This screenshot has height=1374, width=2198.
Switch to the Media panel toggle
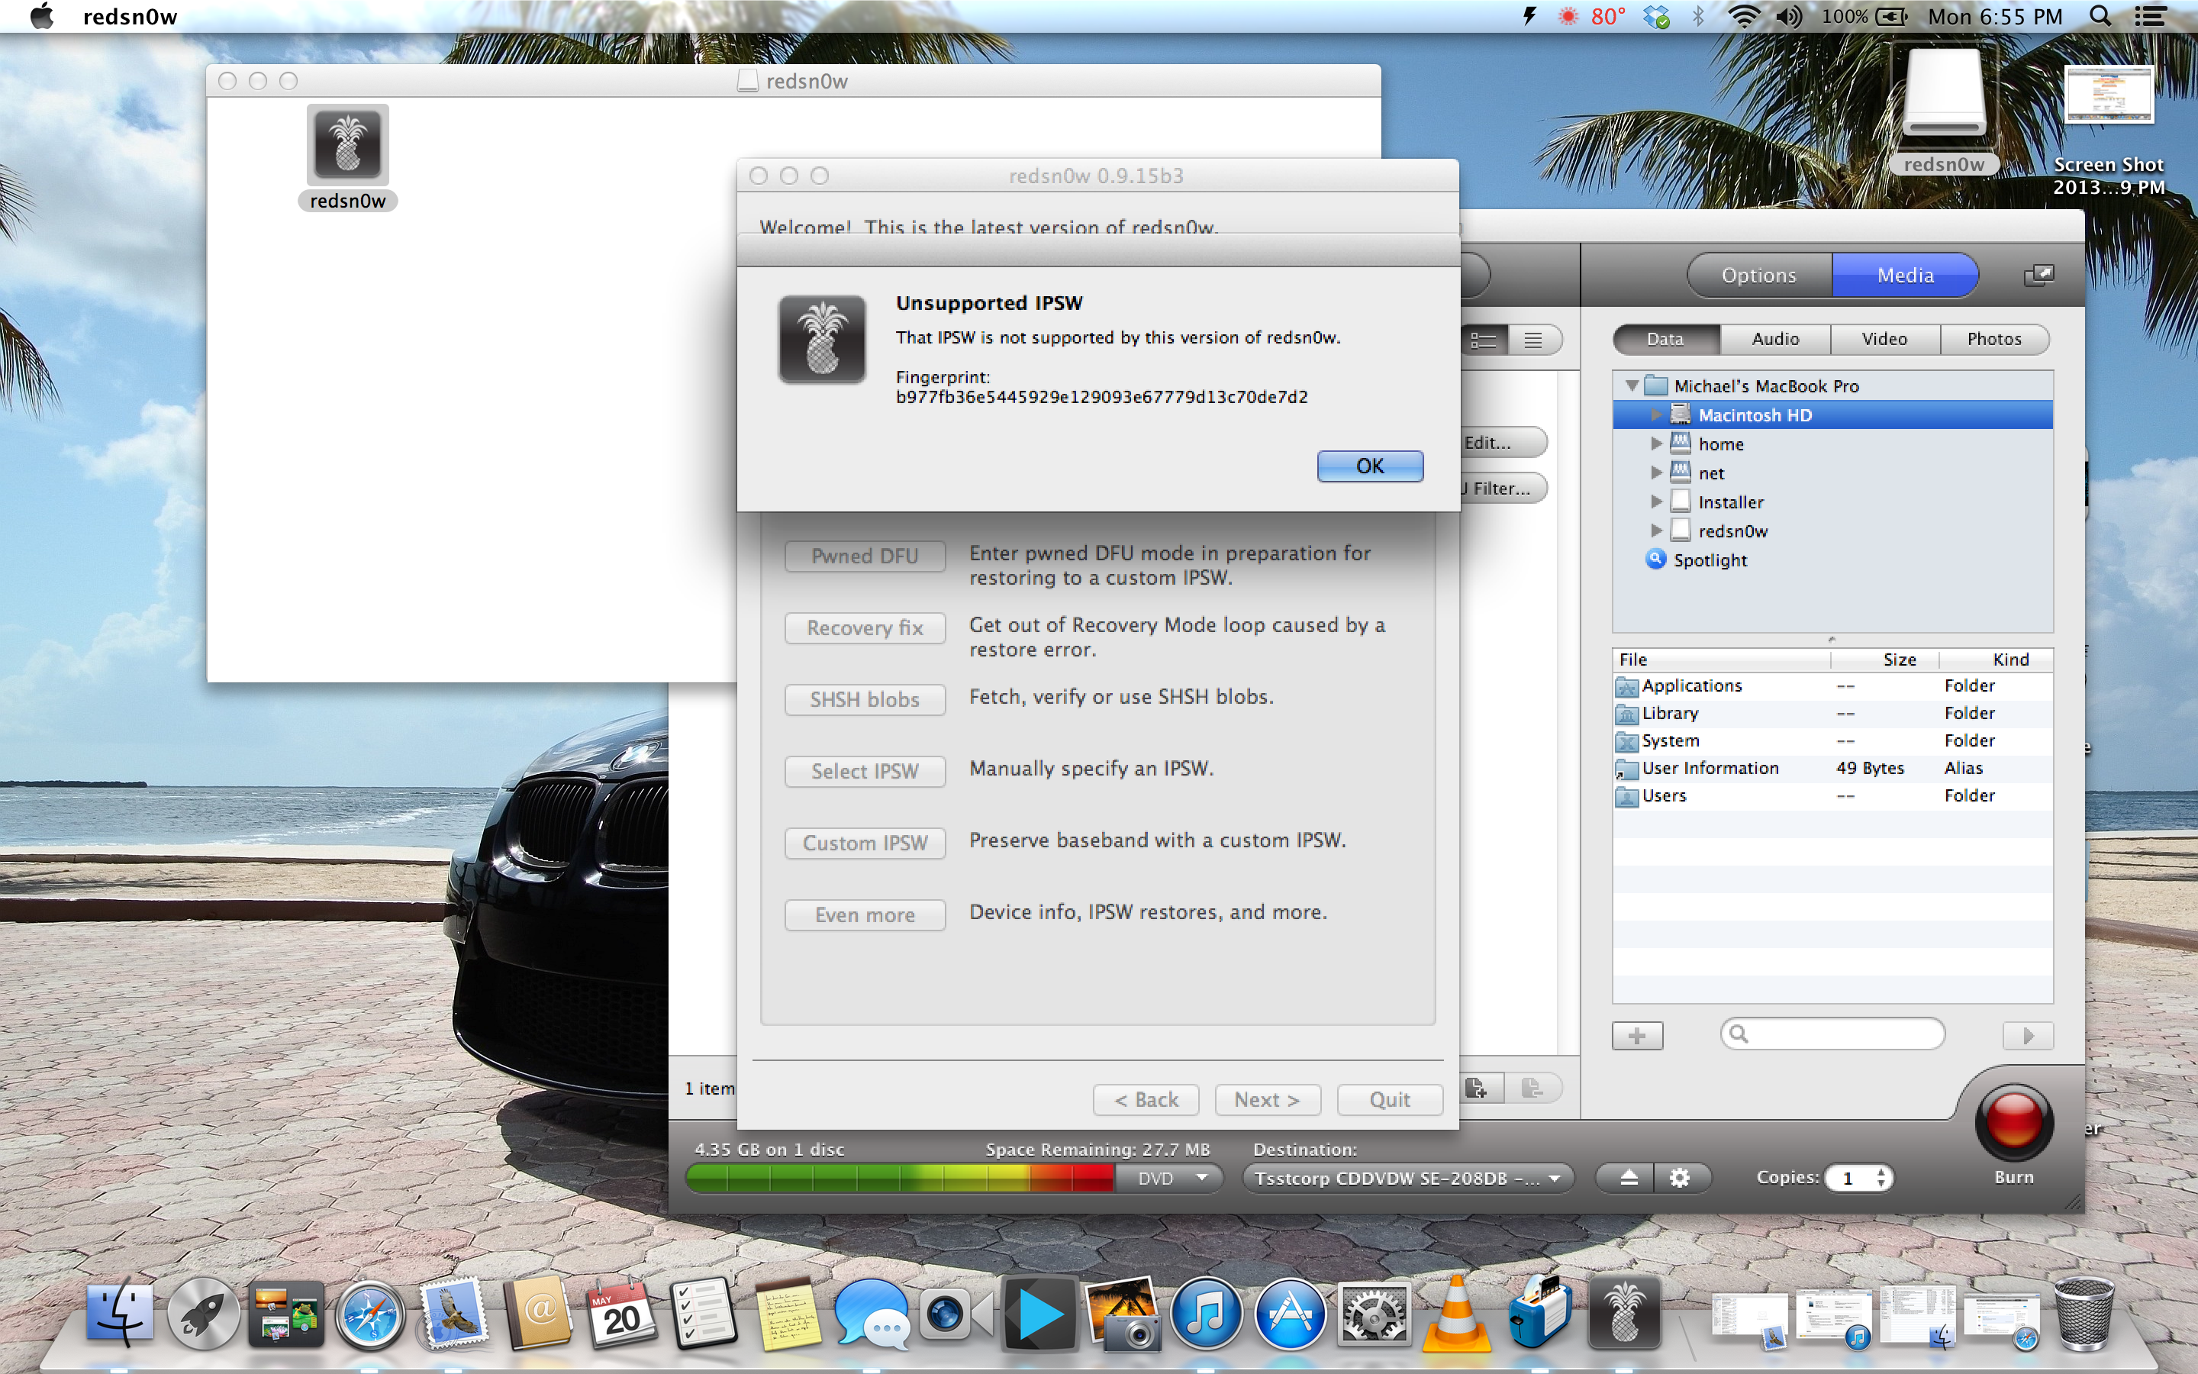pos(1905,276)
